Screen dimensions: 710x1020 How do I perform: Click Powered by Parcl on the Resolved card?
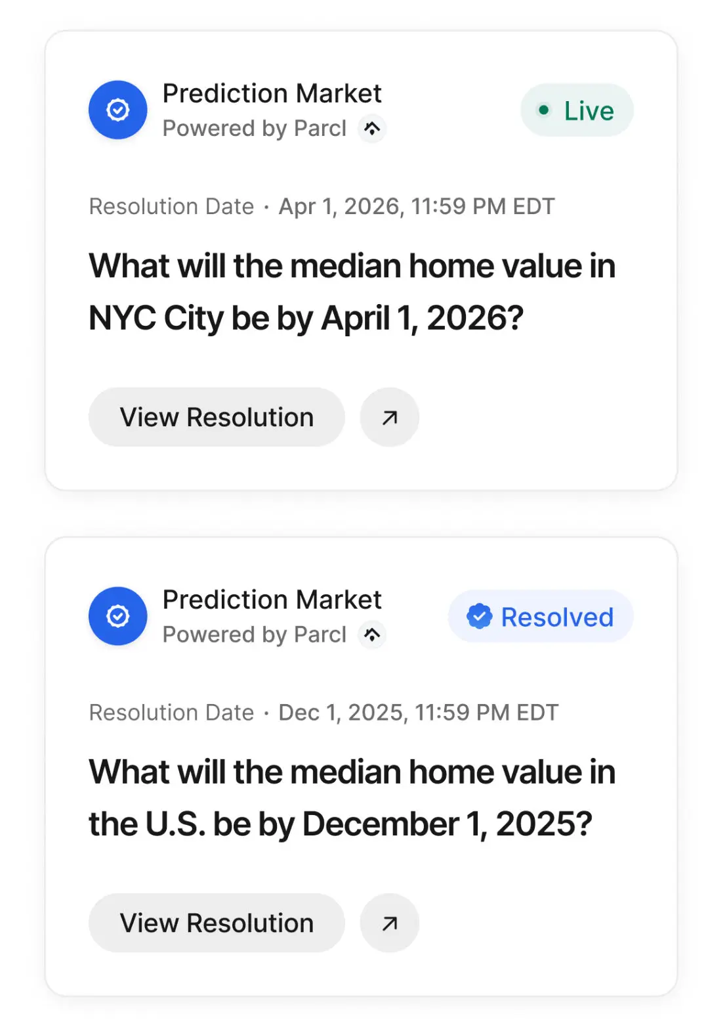coord(255,634)
